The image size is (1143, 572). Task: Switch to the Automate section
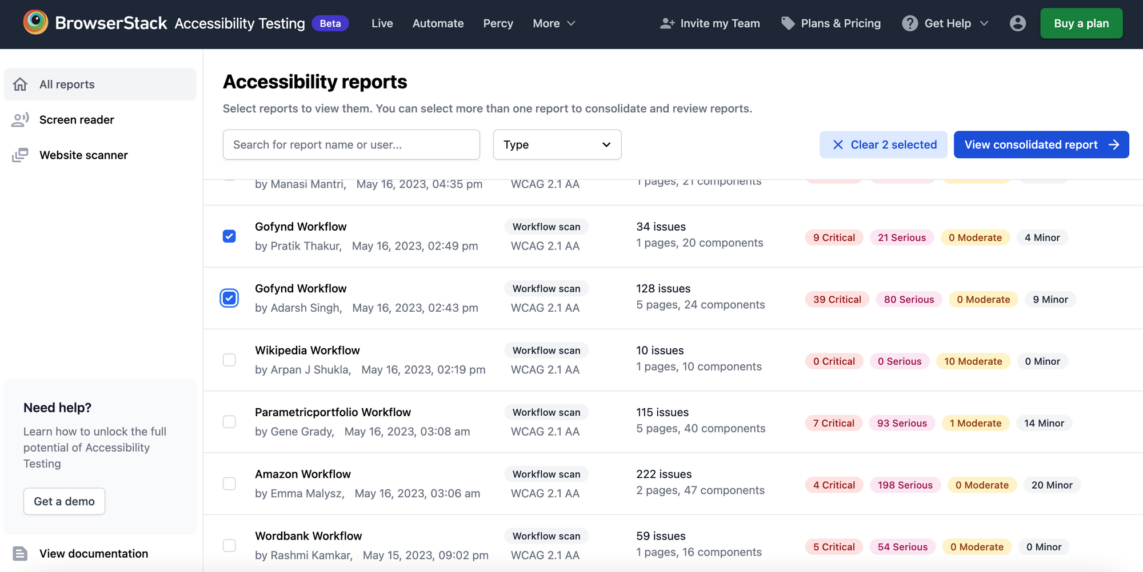click(438, 23)
